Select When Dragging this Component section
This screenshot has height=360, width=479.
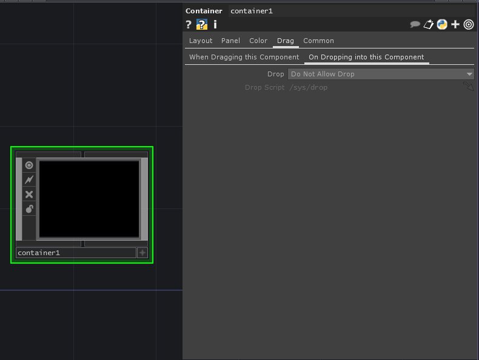click(244, 57)
